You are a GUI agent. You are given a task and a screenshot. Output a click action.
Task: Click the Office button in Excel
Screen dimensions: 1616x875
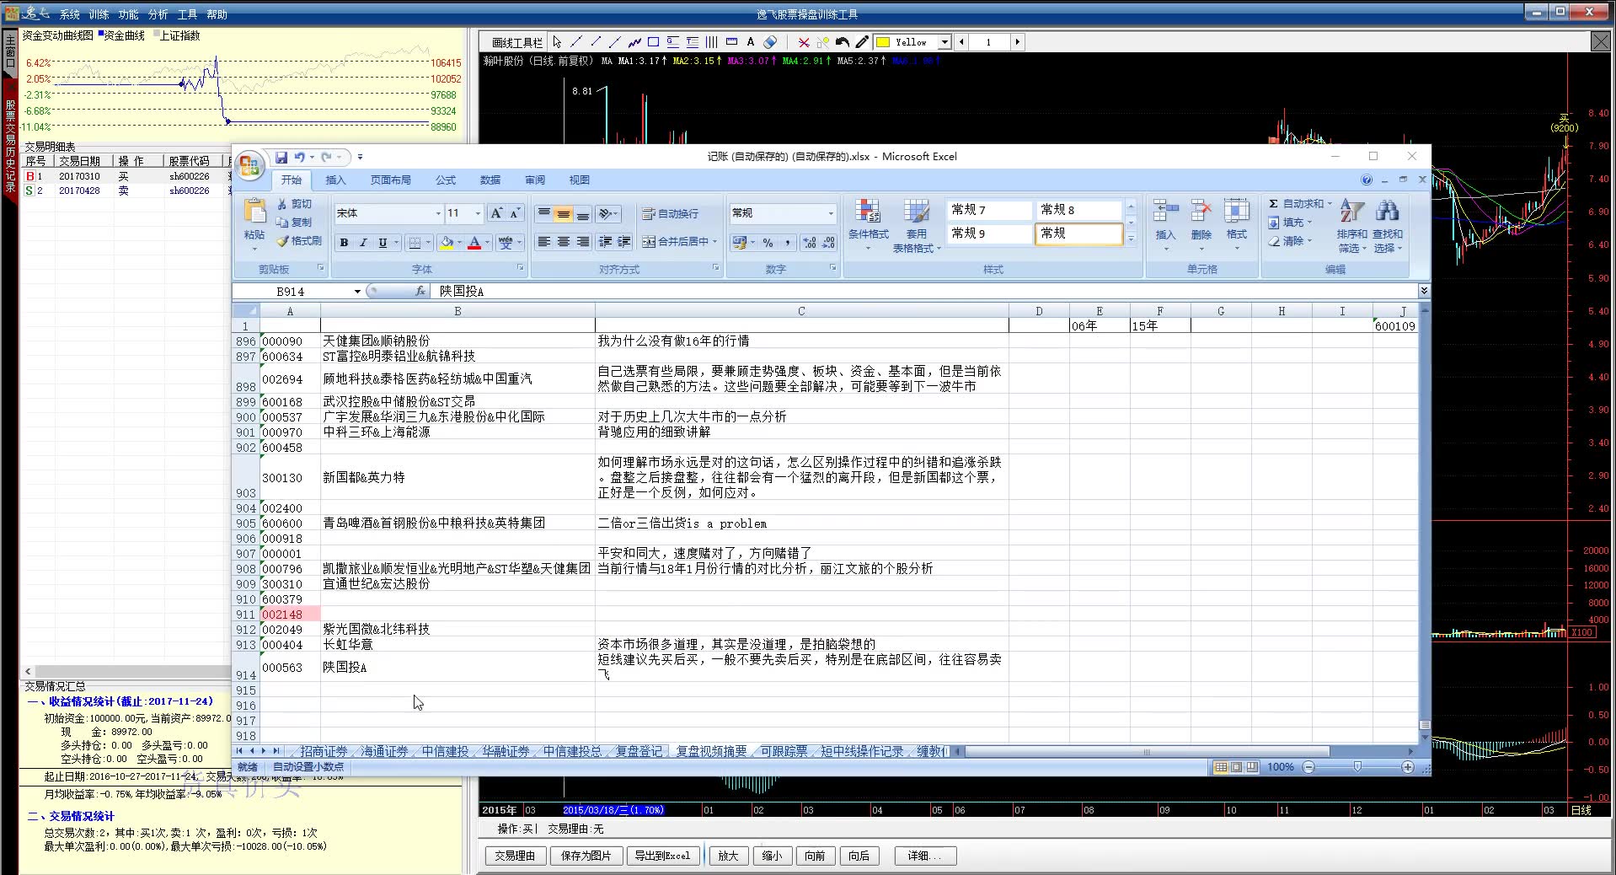(x=249, y=166)
